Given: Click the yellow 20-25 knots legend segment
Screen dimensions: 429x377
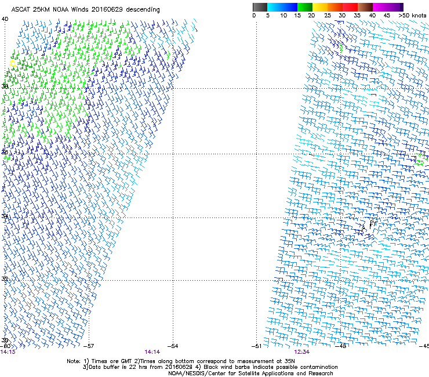Looking at the screenshot, I should [x=320, y=7].
